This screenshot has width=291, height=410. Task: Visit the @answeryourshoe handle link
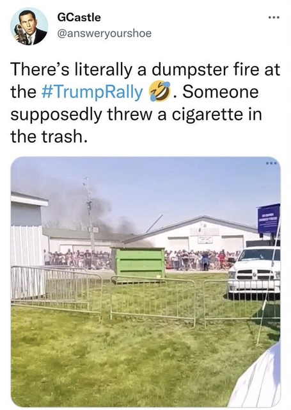click(x=104, y=33)
